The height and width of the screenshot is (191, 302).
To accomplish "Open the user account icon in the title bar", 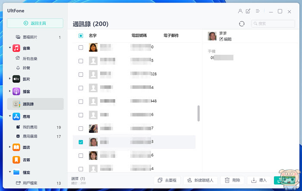I will click(x=240, y=11).
